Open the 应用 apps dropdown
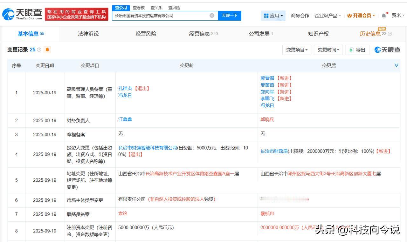The height and width of the screenshot is (242, 407). click(x=273, y=16)
